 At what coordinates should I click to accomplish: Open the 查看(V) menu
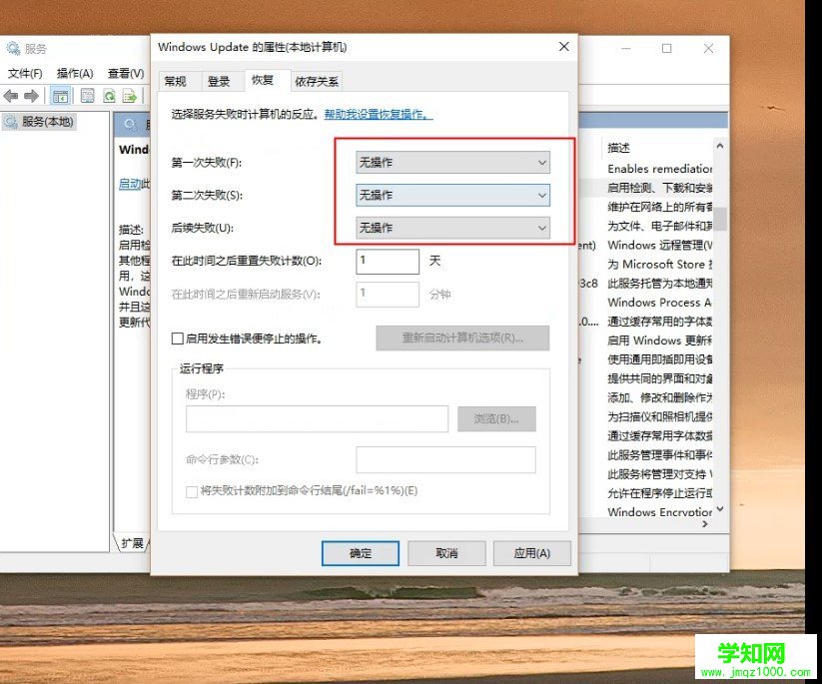tap(126, 73)
